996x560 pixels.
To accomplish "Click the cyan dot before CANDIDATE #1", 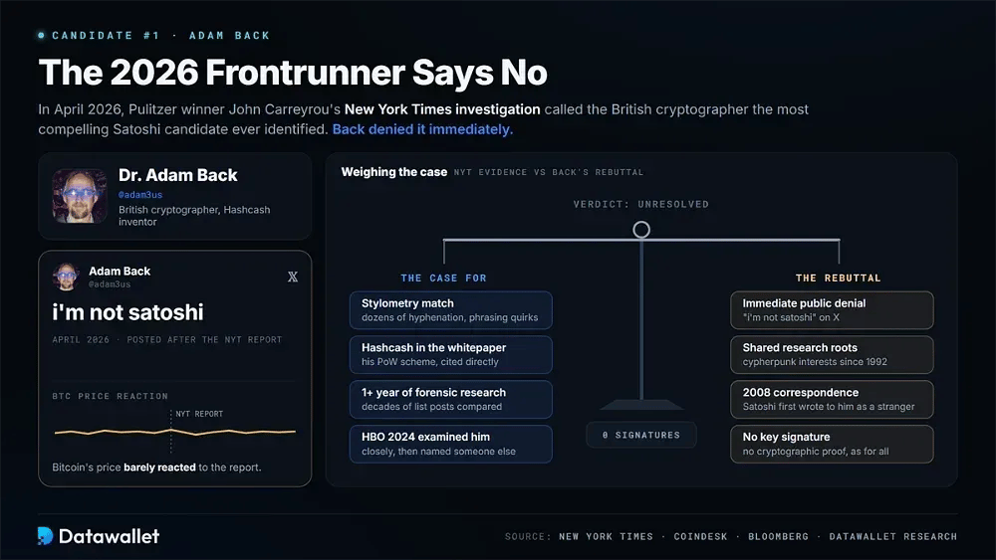I will (x=41, y=36).
